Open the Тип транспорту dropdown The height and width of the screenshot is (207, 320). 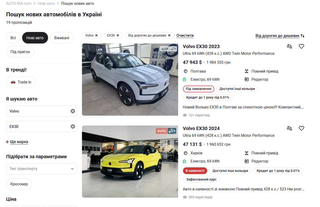tap(42, 169)
